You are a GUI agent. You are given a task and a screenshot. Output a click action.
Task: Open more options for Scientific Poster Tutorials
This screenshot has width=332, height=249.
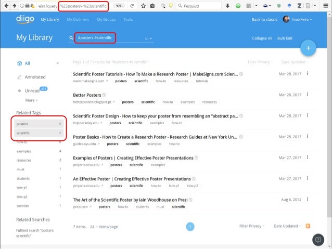tap(308, 74)
